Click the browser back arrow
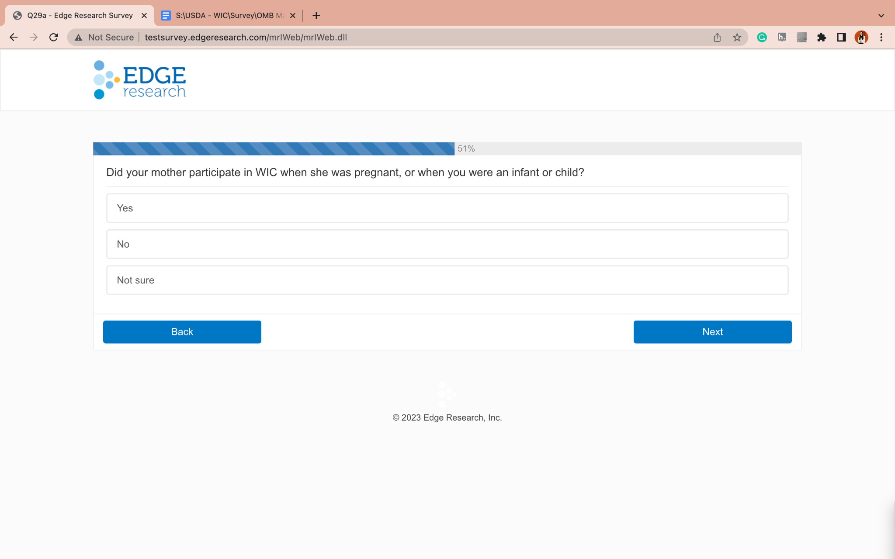This screenshot has width=895, height=559. point(14,38)
